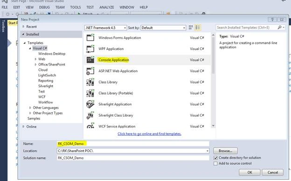Open the EDIT menu
The width and height of the screenshot is (291, 181).
(x=16, y=7)
